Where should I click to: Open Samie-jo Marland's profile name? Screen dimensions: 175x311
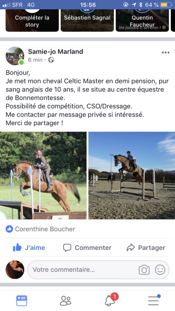(56, 52)
